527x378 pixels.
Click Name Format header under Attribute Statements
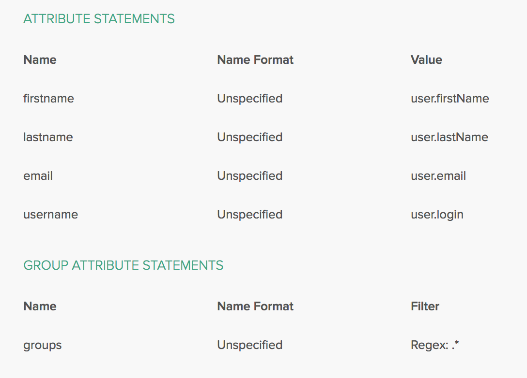click(255, 60)
